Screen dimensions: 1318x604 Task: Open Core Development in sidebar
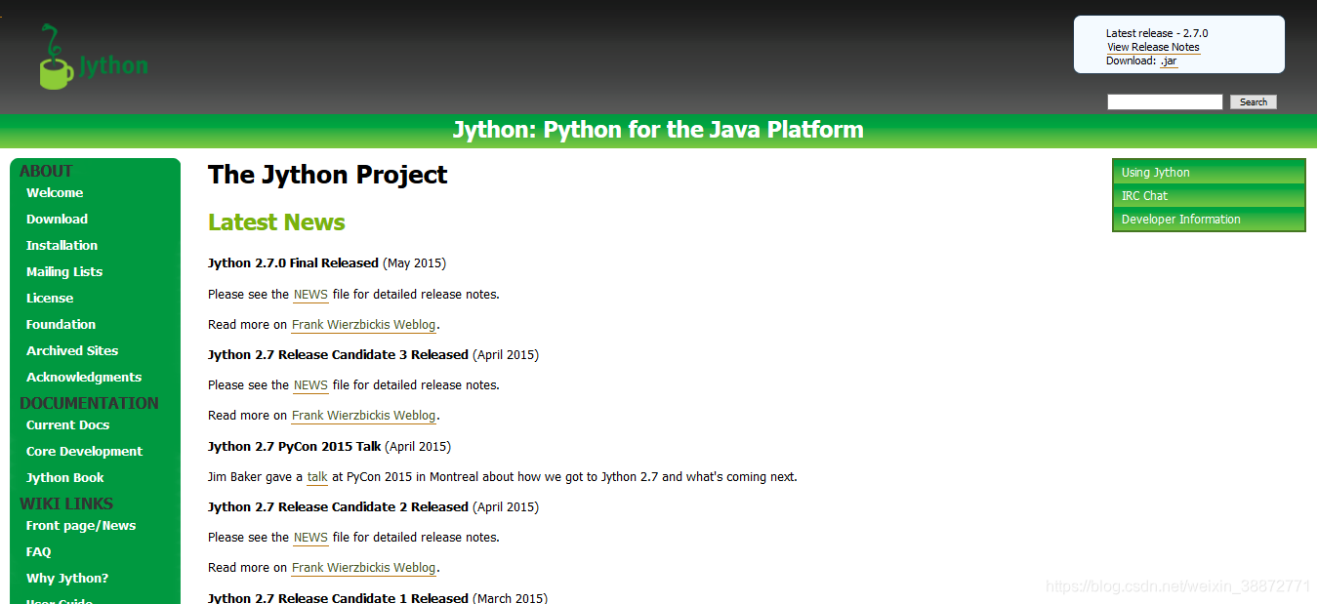[x=84, y=452]
